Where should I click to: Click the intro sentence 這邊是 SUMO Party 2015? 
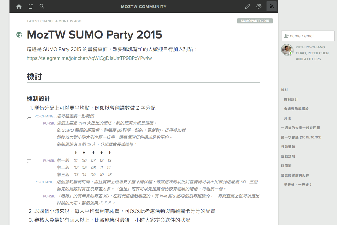coord(112,49)
